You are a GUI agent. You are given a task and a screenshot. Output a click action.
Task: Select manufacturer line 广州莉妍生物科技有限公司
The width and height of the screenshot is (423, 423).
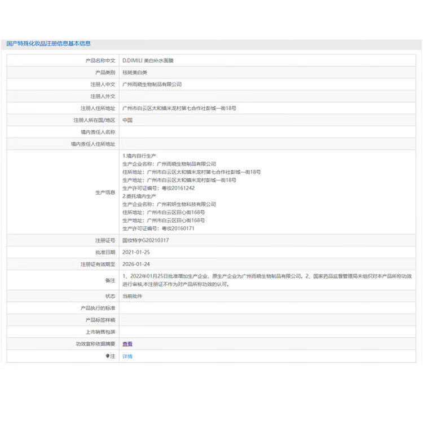click(x=169, y=204)
